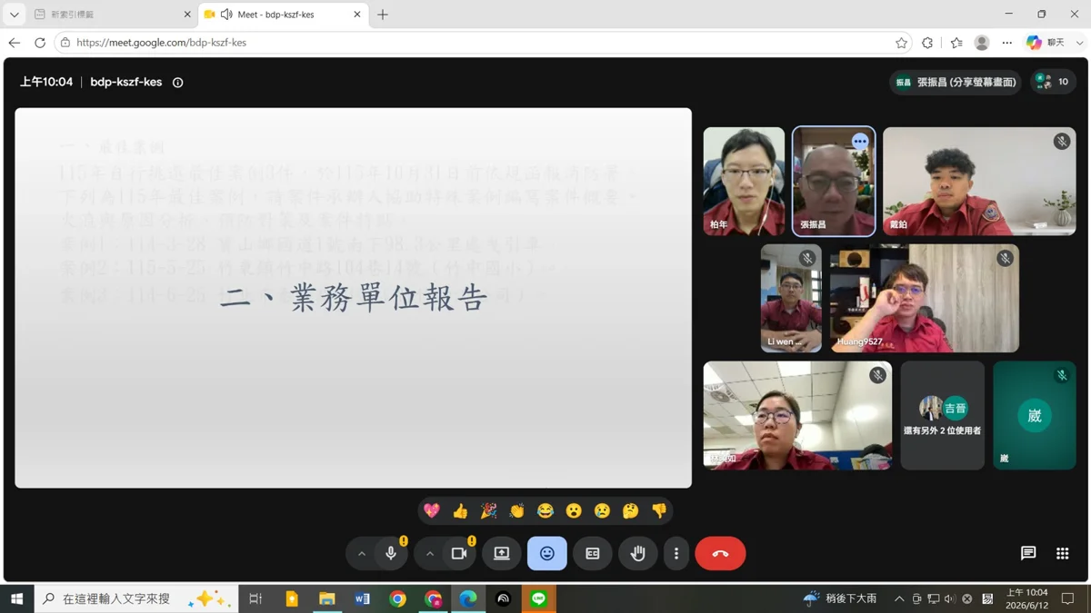Toggle the camera button in Meet
1091x613 pixels.
tap(459, 554)
